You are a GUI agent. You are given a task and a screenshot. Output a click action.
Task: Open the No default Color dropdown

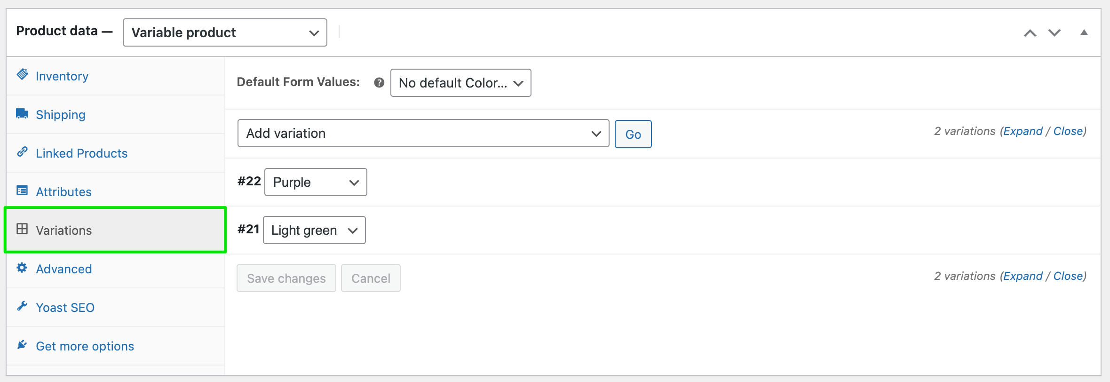(x=460, y=83)
